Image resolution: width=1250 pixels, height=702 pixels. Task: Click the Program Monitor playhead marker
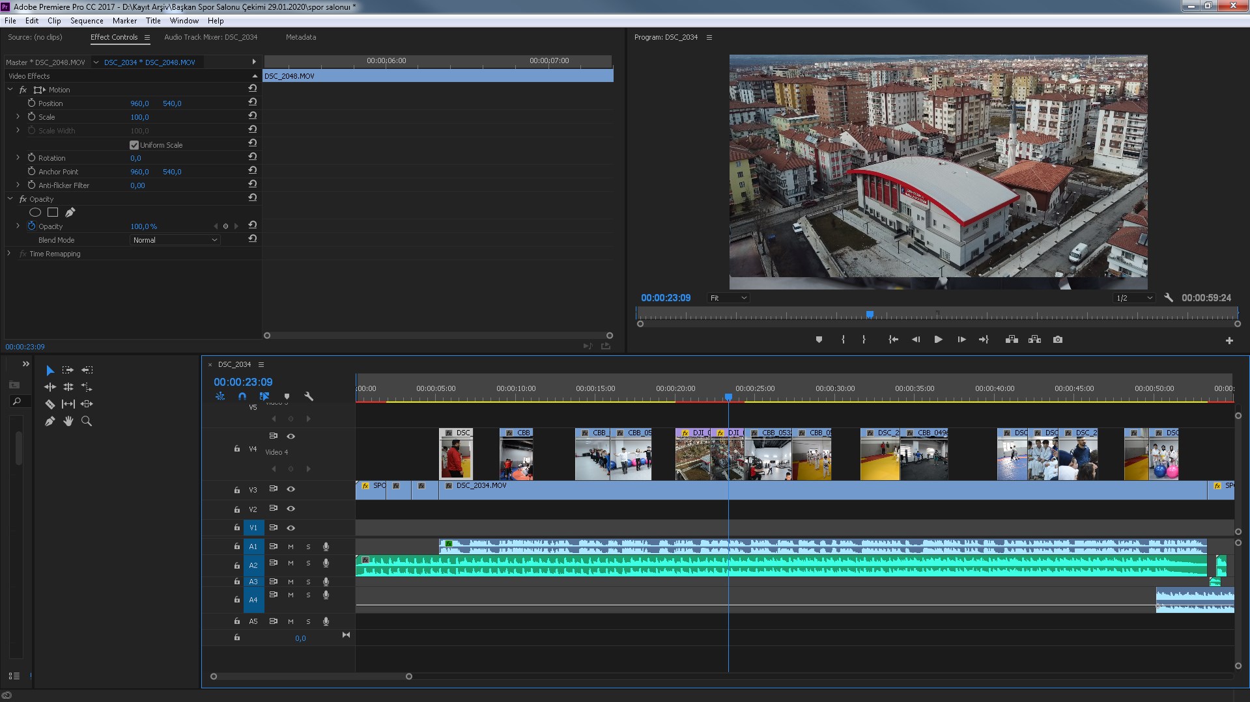pyautogui.click(x=870, y=315)
